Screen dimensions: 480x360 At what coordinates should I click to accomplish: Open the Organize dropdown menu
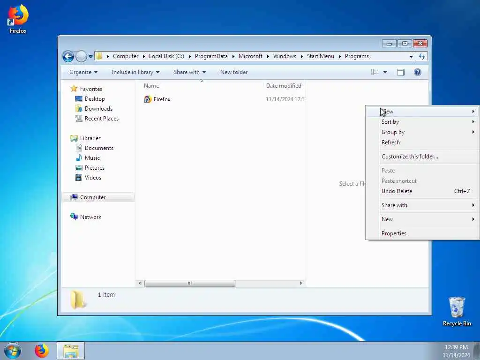pos(83,72)
